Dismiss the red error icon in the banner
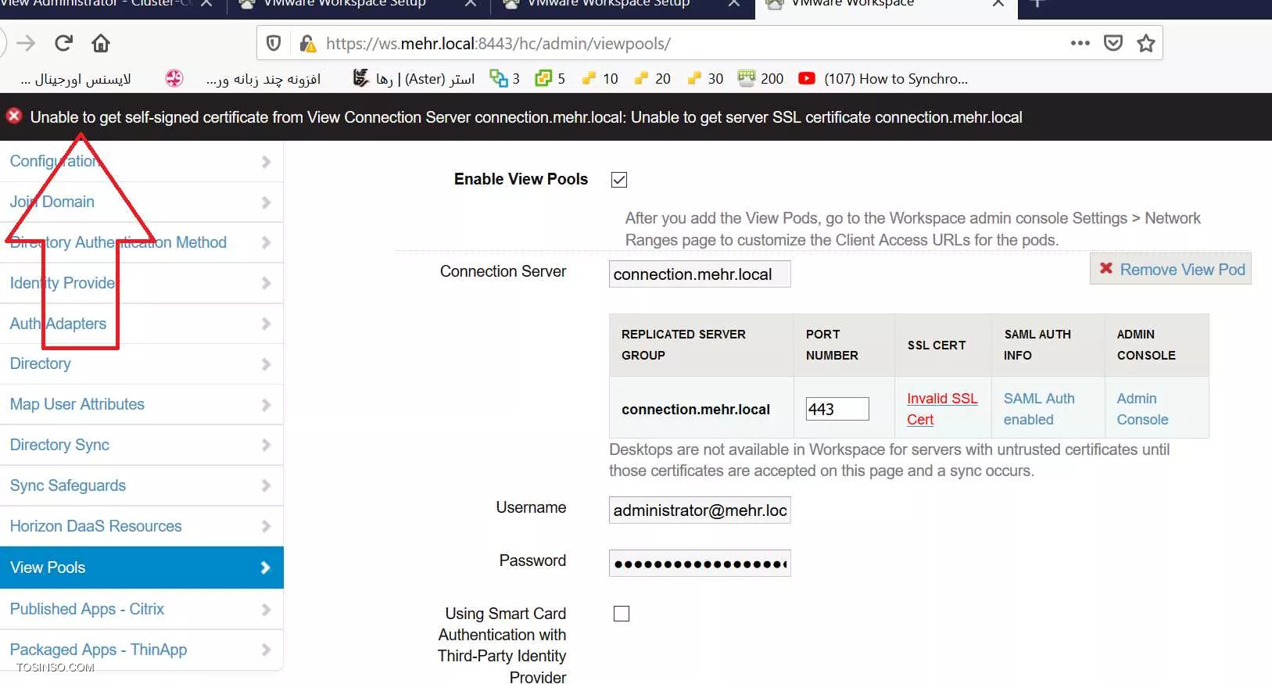Screen dimensions: 1272x684 14,116
